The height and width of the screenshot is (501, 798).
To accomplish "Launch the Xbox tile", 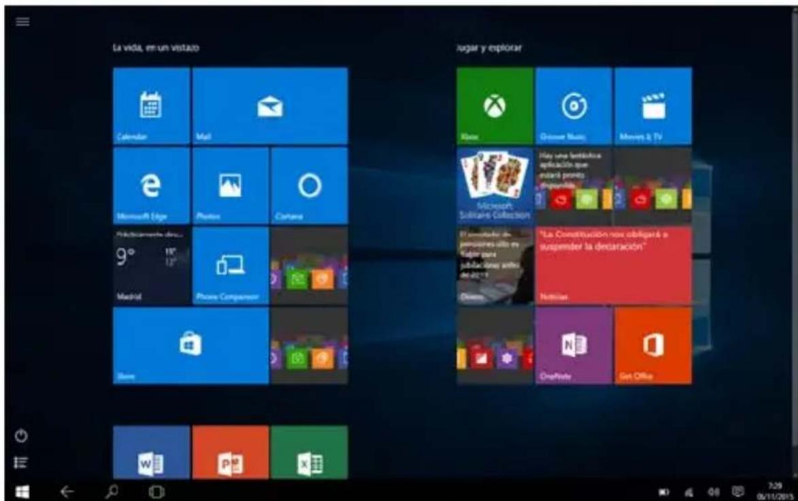I will pyautogui.click(x=495, y=105).
